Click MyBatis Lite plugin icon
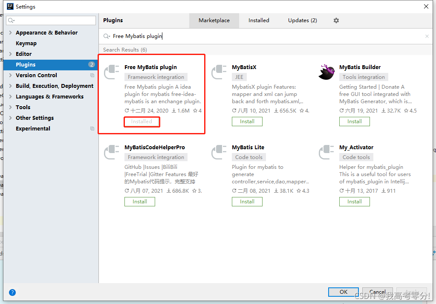The height and width of the screenshot is (304, 436). pyautogui.click(x=219, y=152)
